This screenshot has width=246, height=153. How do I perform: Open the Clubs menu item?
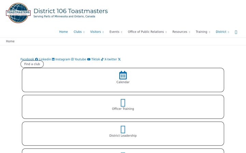78,32
